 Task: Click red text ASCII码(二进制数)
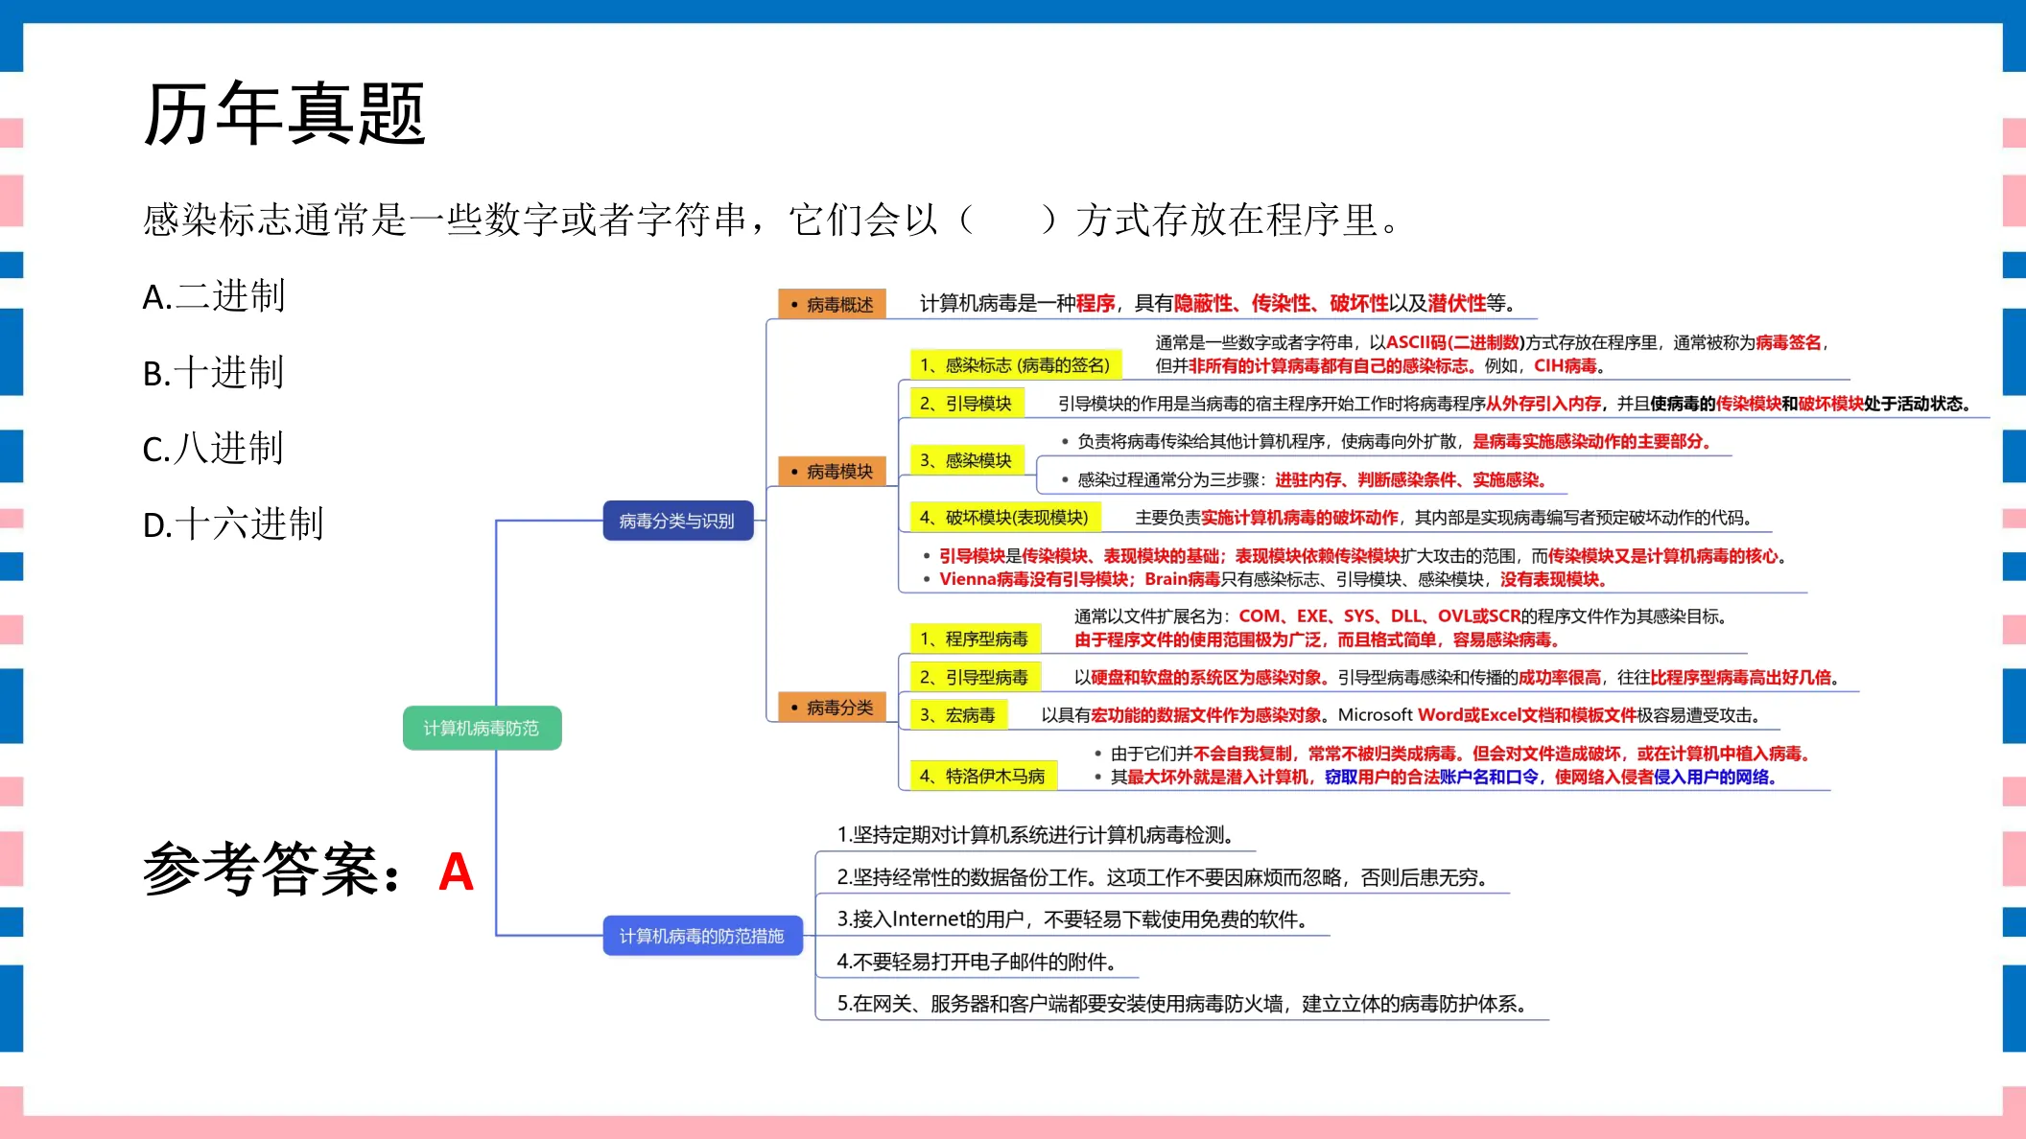1455,342
